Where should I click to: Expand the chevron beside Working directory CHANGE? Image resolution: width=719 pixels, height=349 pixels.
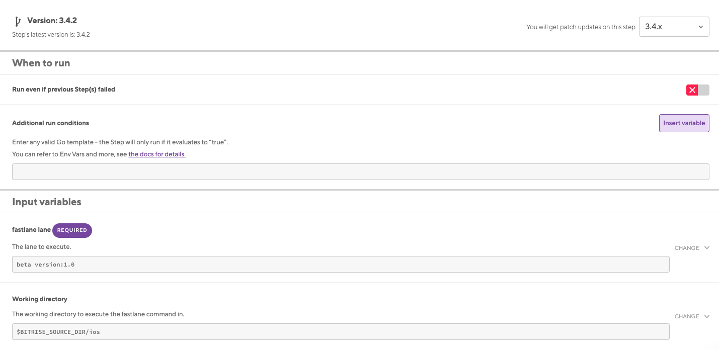pyautogui.click(x=707, y=316)
